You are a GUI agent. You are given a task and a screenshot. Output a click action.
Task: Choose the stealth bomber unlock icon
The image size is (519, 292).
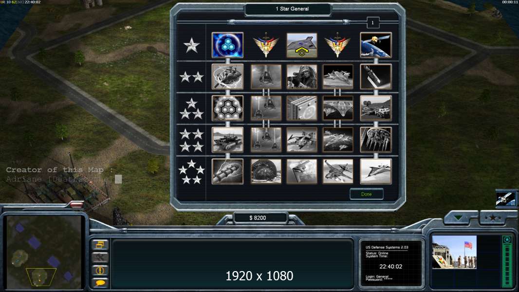pyautogui.click(x=301, y=45)
